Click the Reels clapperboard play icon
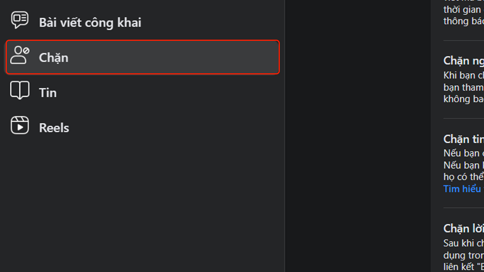 pos(20,125)
